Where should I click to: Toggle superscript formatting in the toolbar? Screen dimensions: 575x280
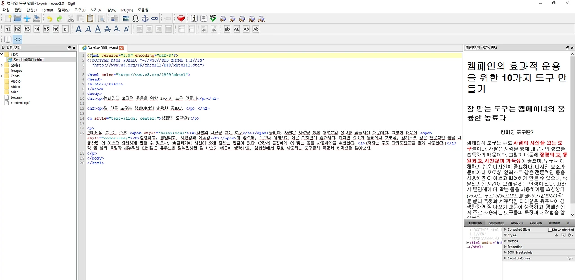[x=127, y=29]
